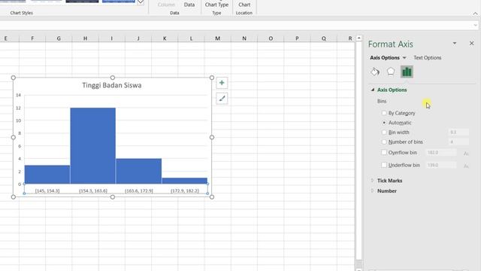Viewport: 481px width, 271px height.
Task: Close the Format Axis pane
Action: click(x=472, y=44)
